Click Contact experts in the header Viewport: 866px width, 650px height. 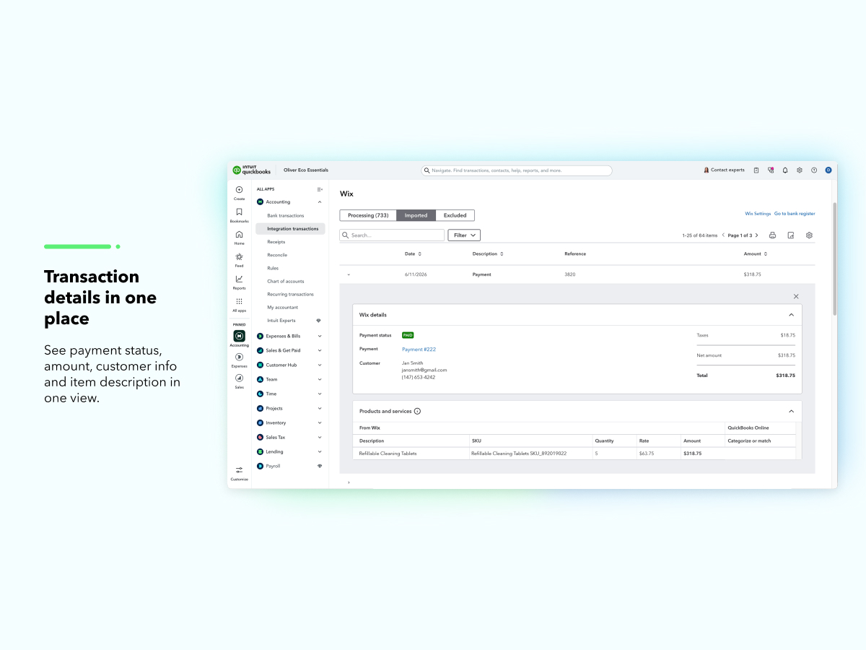724,170
